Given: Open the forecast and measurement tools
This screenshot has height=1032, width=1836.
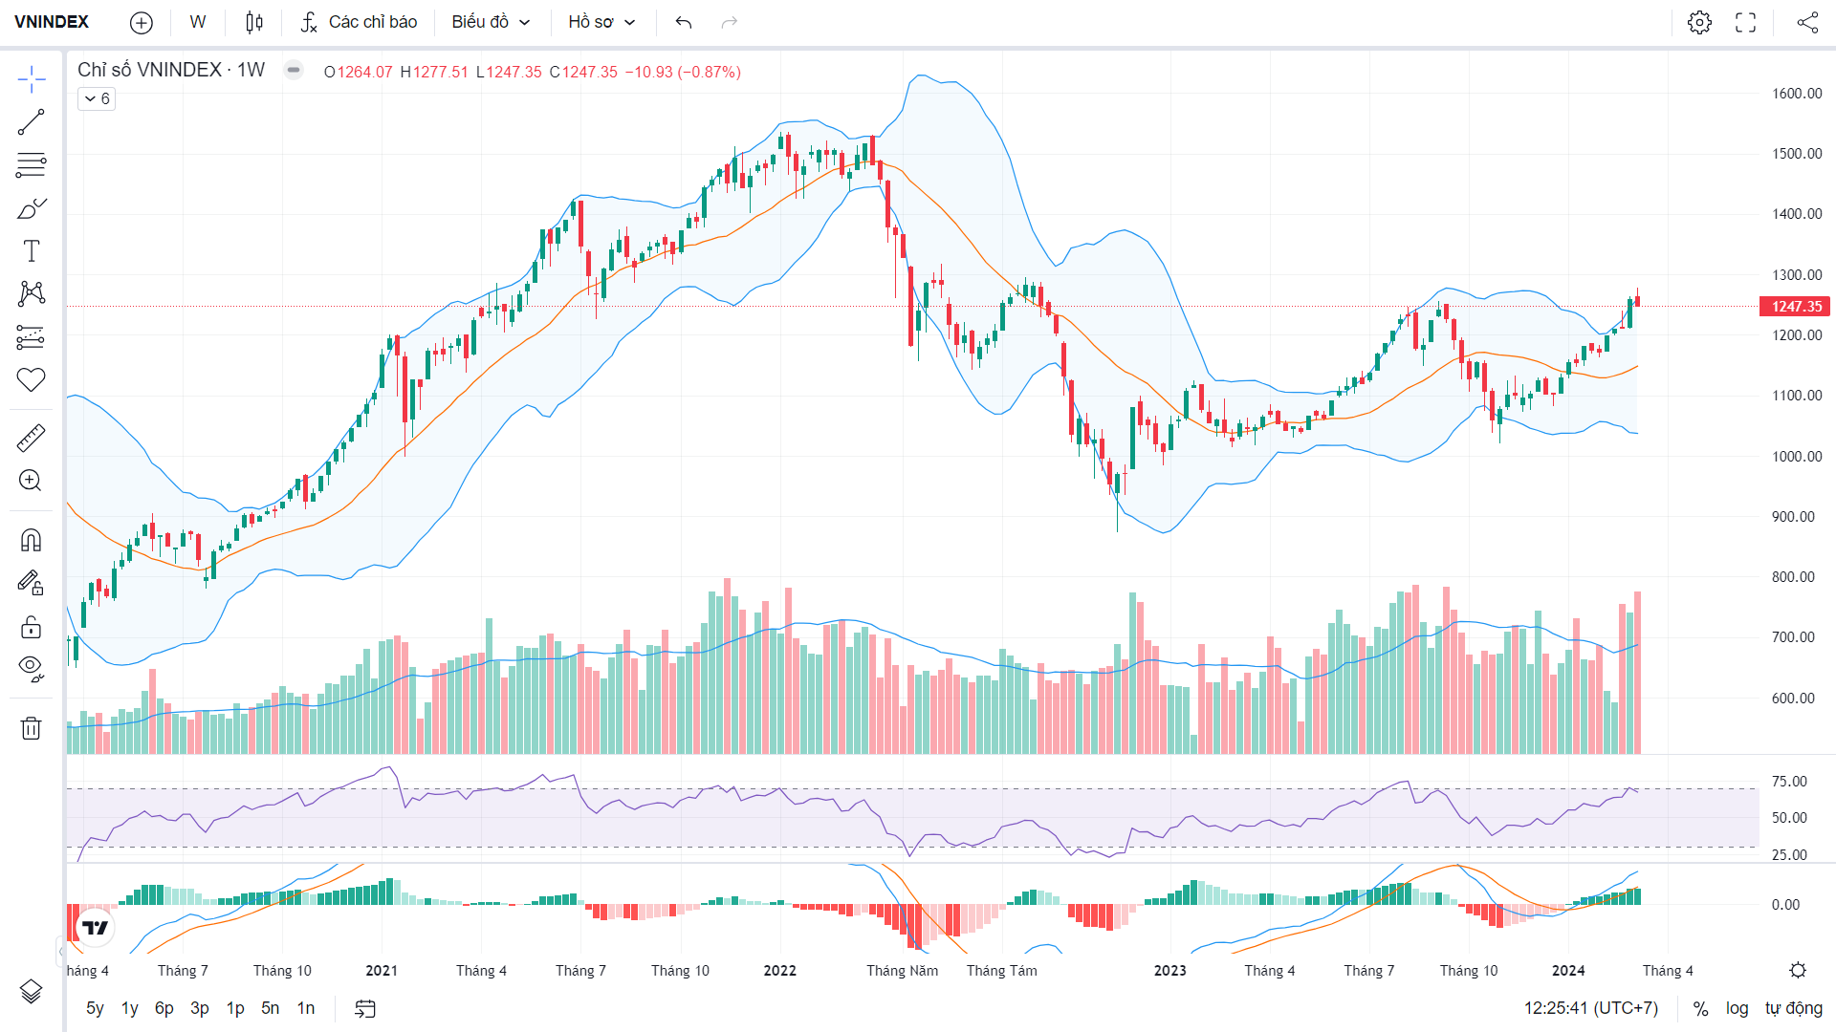Looking at the screenshot, I should tap(31, 336).
